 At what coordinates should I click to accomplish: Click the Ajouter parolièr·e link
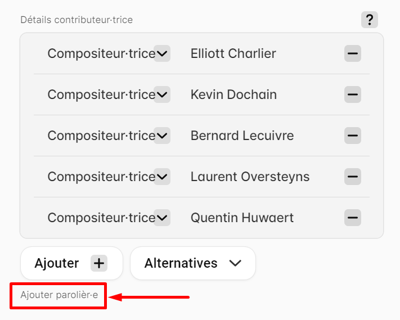tap(59, 295)
